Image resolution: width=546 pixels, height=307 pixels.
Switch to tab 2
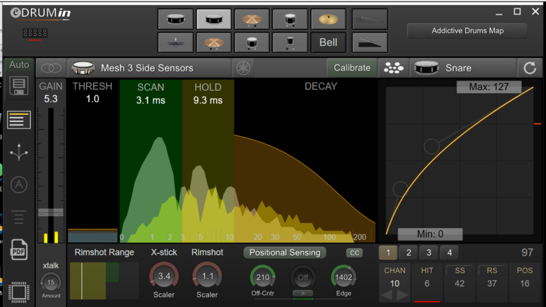[x=408, y=253]
